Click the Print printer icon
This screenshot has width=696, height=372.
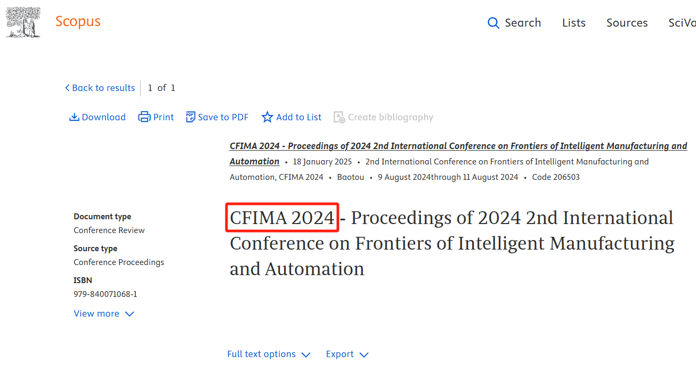coord(144,117)
